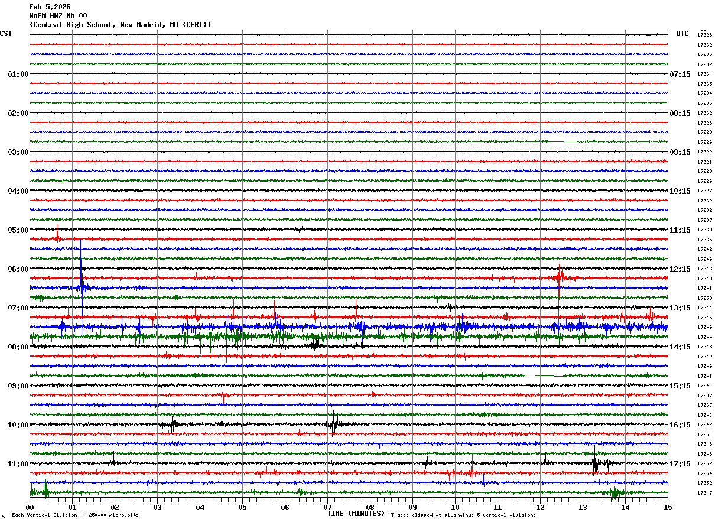Screen dimensions: 715x523
Task: Click the 16:15 UTC time label
Action: click(680, 425)
